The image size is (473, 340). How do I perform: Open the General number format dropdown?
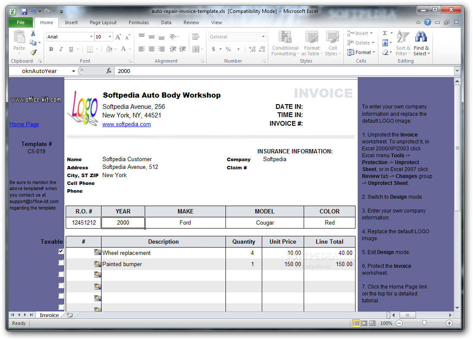coord(263,37)
